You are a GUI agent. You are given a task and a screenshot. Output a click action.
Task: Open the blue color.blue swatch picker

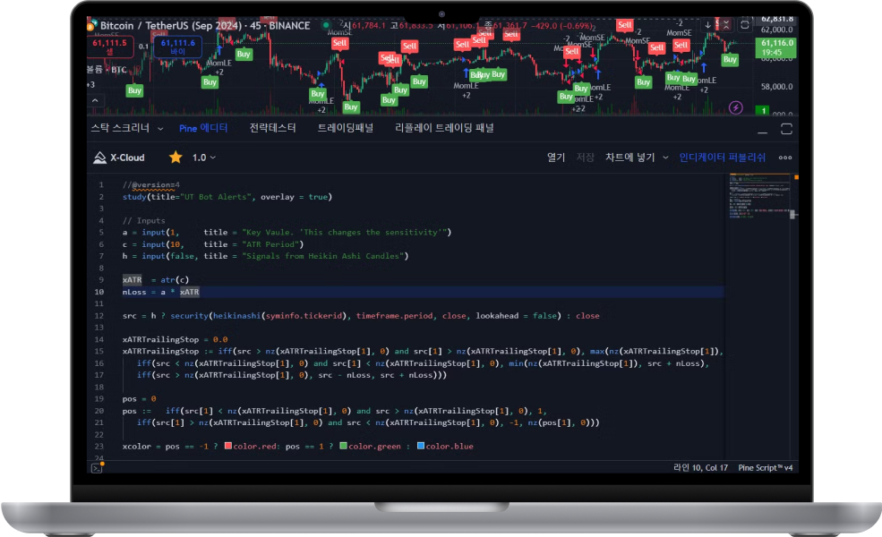(421, 446)
